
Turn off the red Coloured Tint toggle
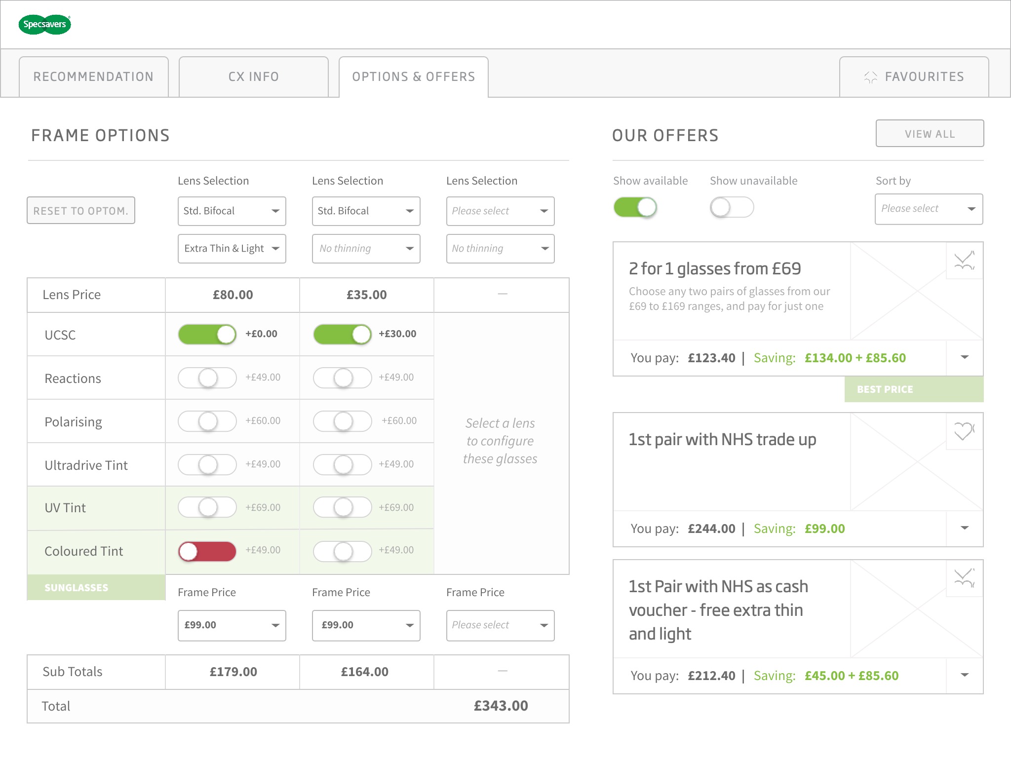coord(207,551)
